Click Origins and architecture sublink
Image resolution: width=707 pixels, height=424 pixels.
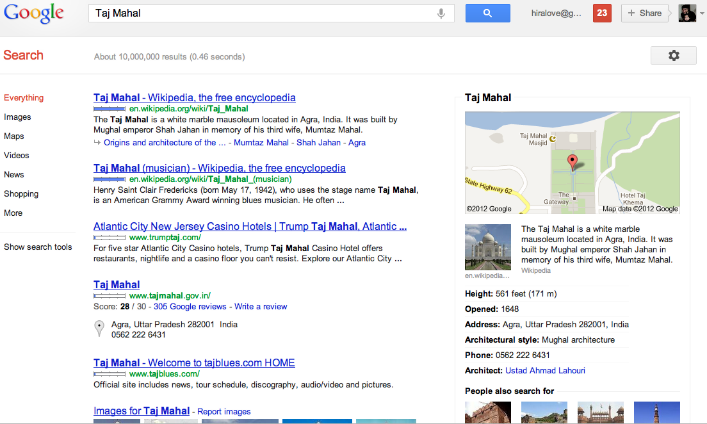click(x=165, y=143)
